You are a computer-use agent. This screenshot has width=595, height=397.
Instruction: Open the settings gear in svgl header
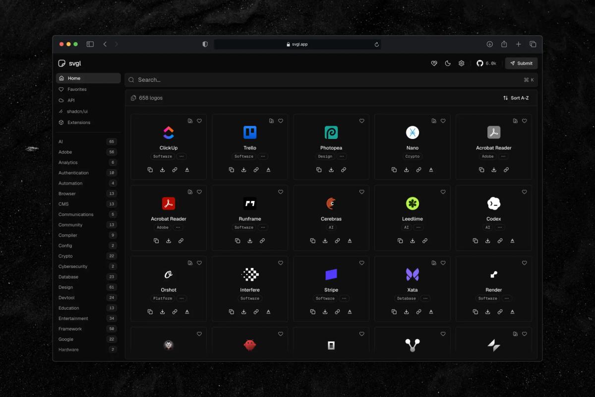[462, 63]
